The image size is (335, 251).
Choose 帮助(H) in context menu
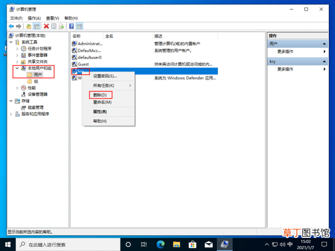click(108, 121)
